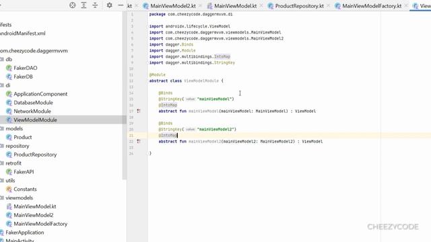Click FakerAPI interface icon
The image size is (431, 242).
(9, 172)
